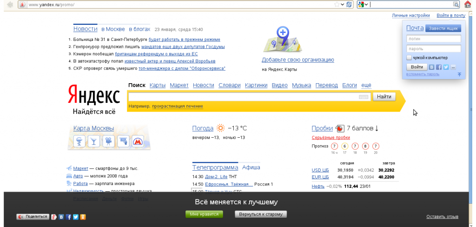Log in with Twitter icon in mail panel
Screen dimensions: 476x227
point(446,67)
